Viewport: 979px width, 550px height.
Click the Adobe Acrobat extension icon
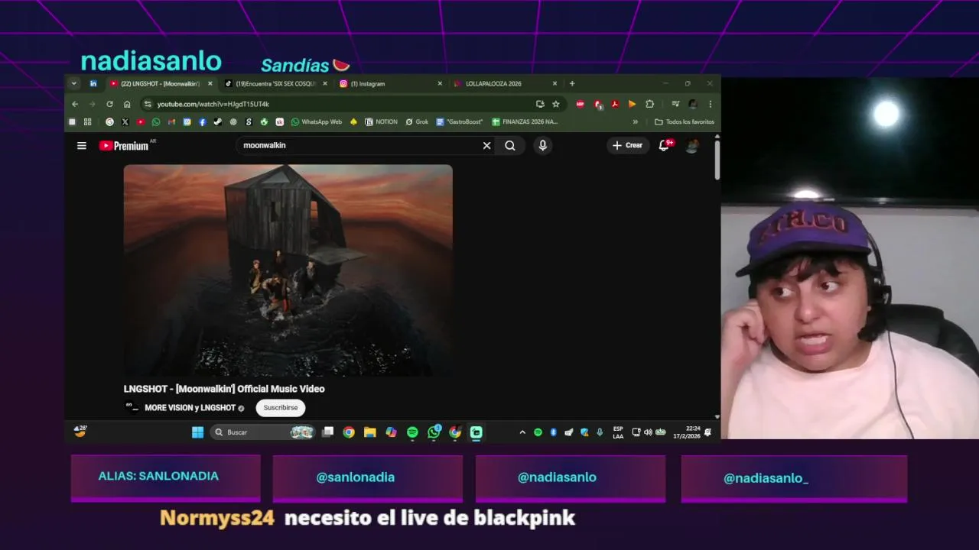click(x=615, y=104)
